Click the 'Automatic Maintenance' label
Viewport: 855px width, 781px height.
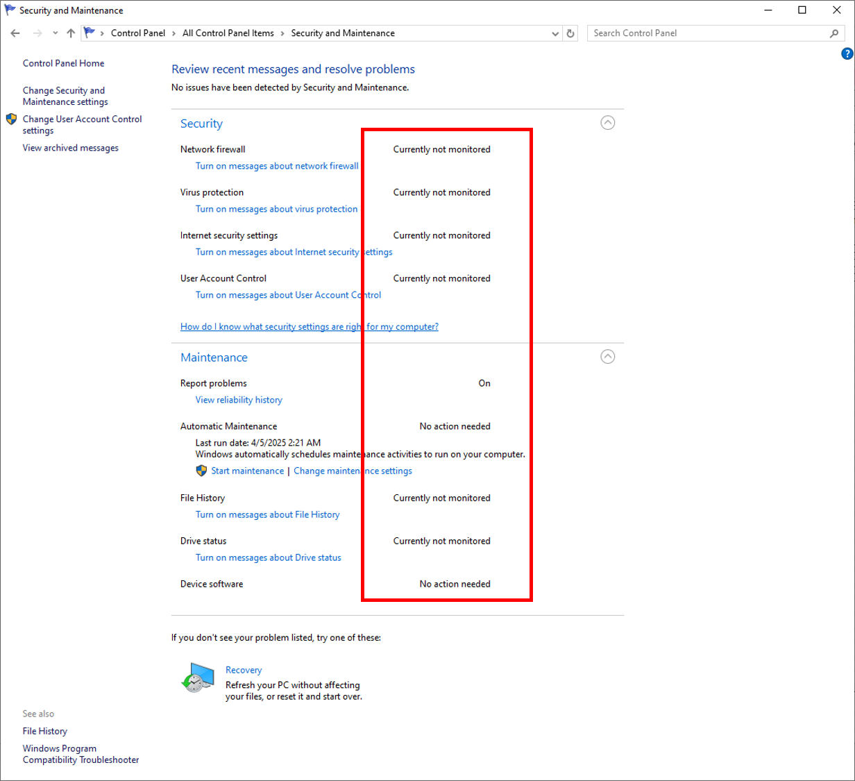(228, 426)
